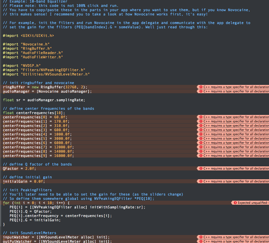
Task: Click comment '// define center frequencies of the bands'
Action: coord(49,109)
